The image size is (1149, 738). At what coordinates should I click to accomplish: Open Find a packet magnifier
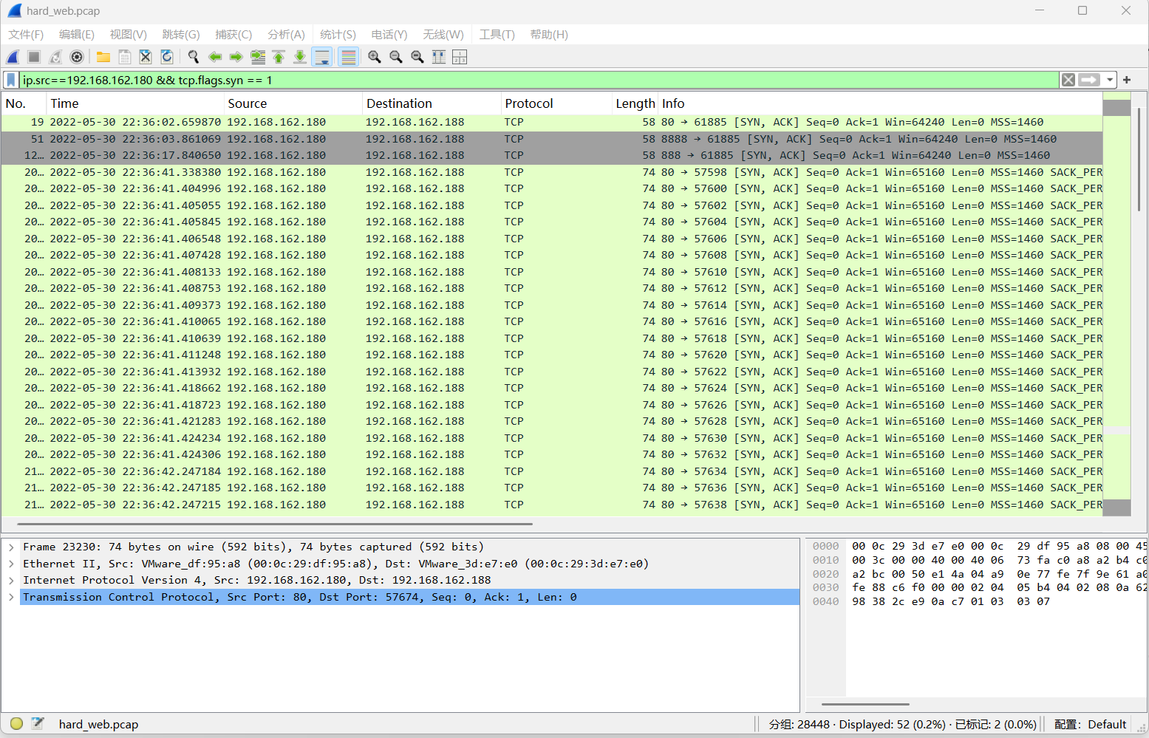pyautogui.click(x=194, y=57)
